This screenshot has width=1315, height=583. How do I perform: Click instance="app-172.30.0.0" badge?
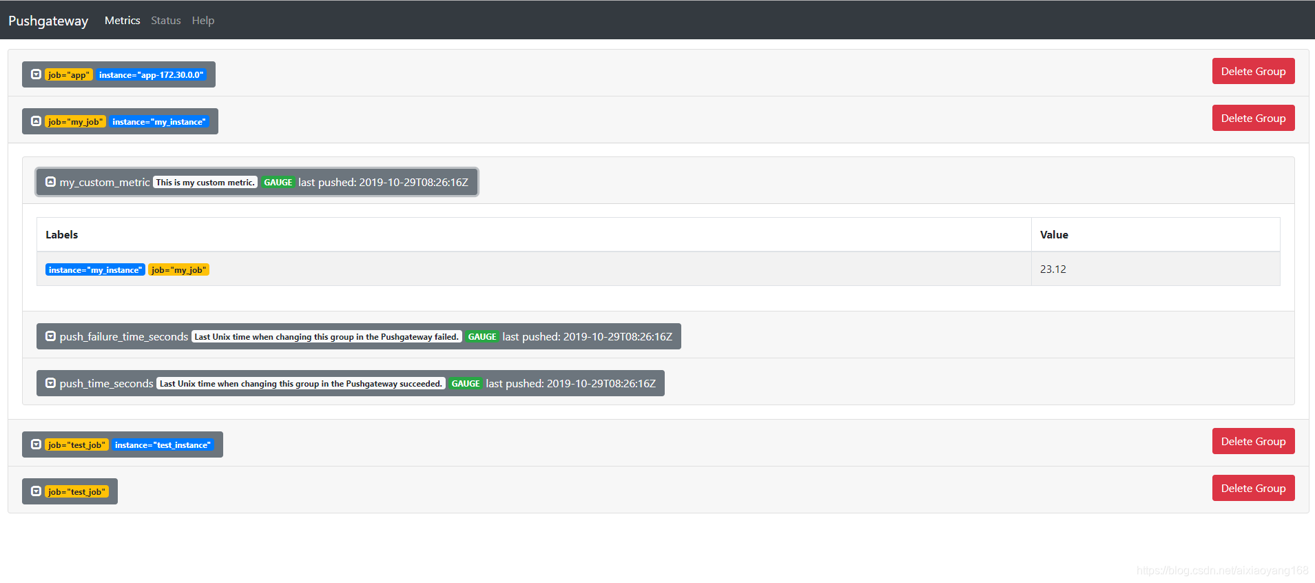pos(151,75)
